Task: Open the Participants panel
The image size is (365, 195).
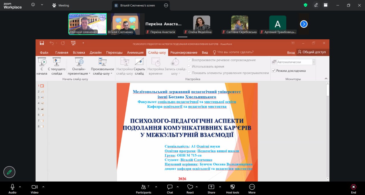Action: click(x=143, y=187)
